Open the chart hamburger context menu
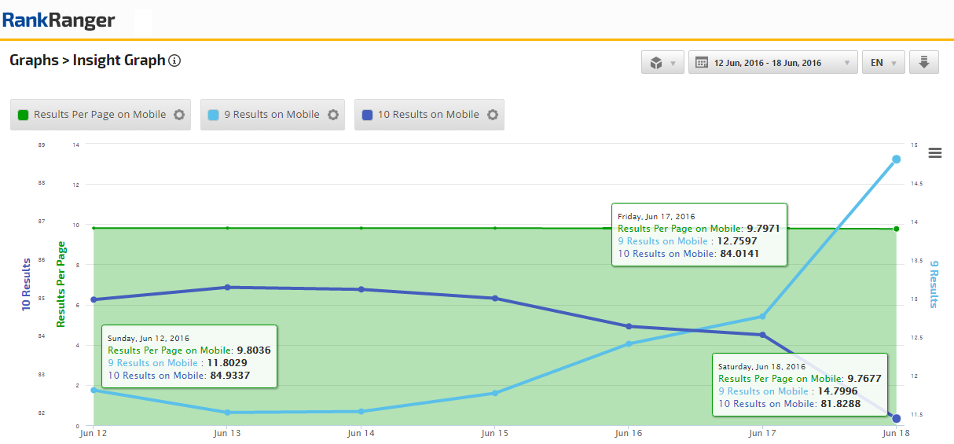 pos(935,152)
